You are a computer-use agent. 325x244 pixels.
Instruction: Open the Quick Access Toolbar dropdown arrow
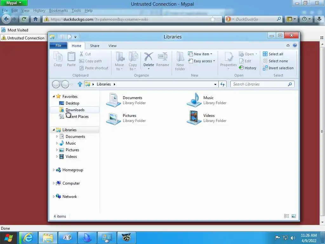[76, 37]
